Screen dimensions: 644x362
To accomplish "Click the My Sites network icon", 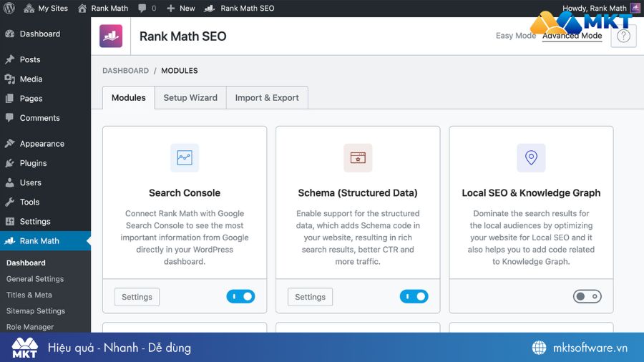I will pos(29,8).
